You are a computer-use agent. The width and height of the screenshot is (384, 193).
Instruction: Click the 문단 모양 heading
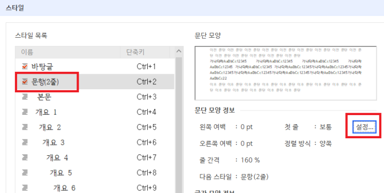tap(208, 36)
